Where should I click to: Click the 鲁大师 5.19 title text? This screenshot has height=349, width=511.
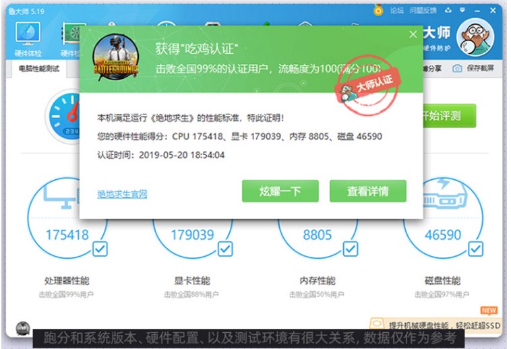pyautogui.click(x=26, y=11)
